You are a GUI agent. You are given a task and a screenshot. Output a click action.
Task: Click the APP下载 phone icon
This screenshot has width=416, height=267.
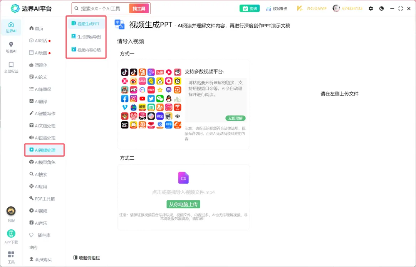[x=11, y=234]
